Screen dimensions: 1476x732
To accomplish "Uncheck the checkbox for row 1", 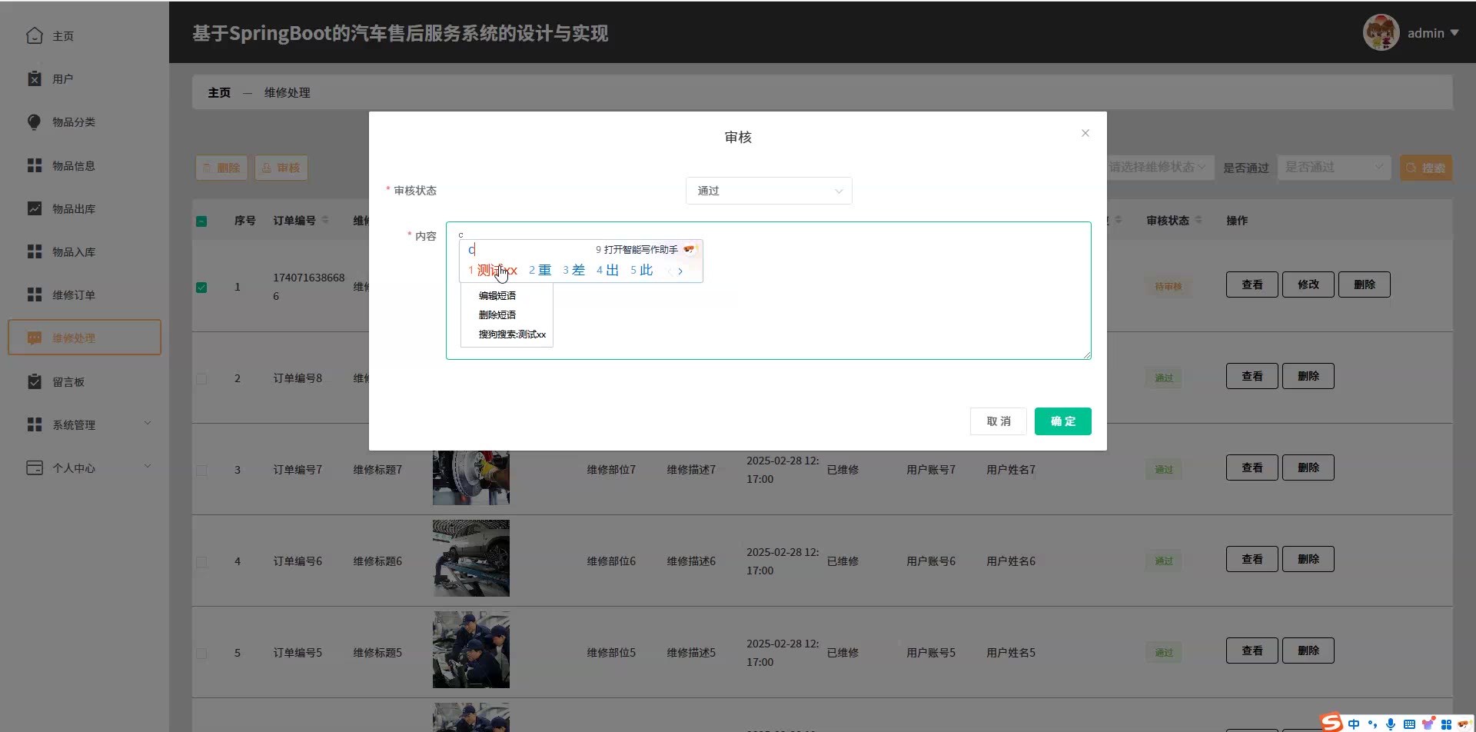I will (201, 287).
